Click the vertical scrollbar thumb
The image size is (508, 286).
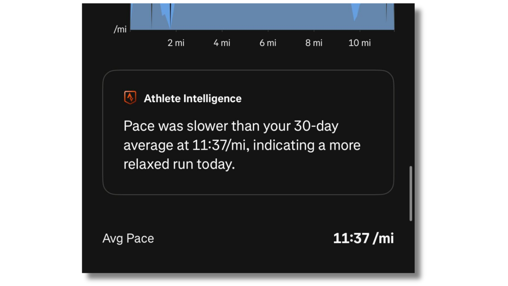pyautogui.click(x=411, y=193)
